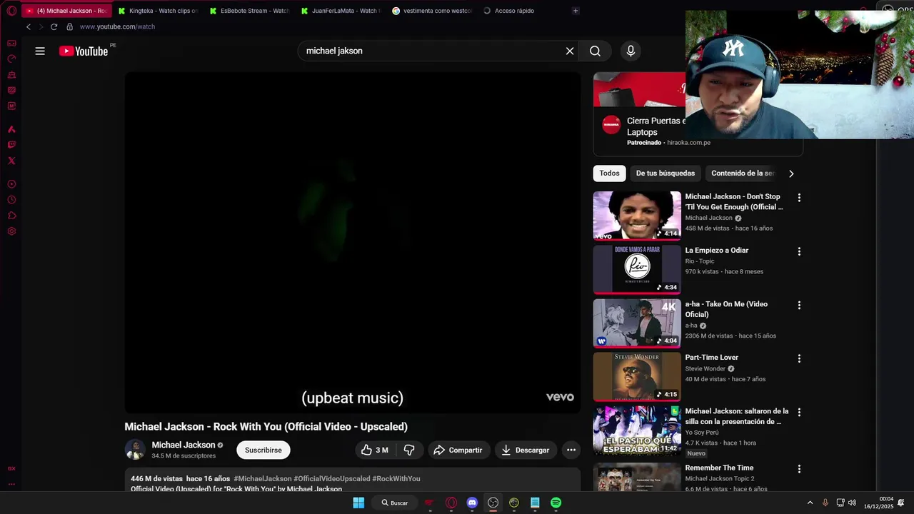The height and width of the screenshot is (514, 914).
Task: Click the #MichaelJackson hashtag
Action: 262,478
